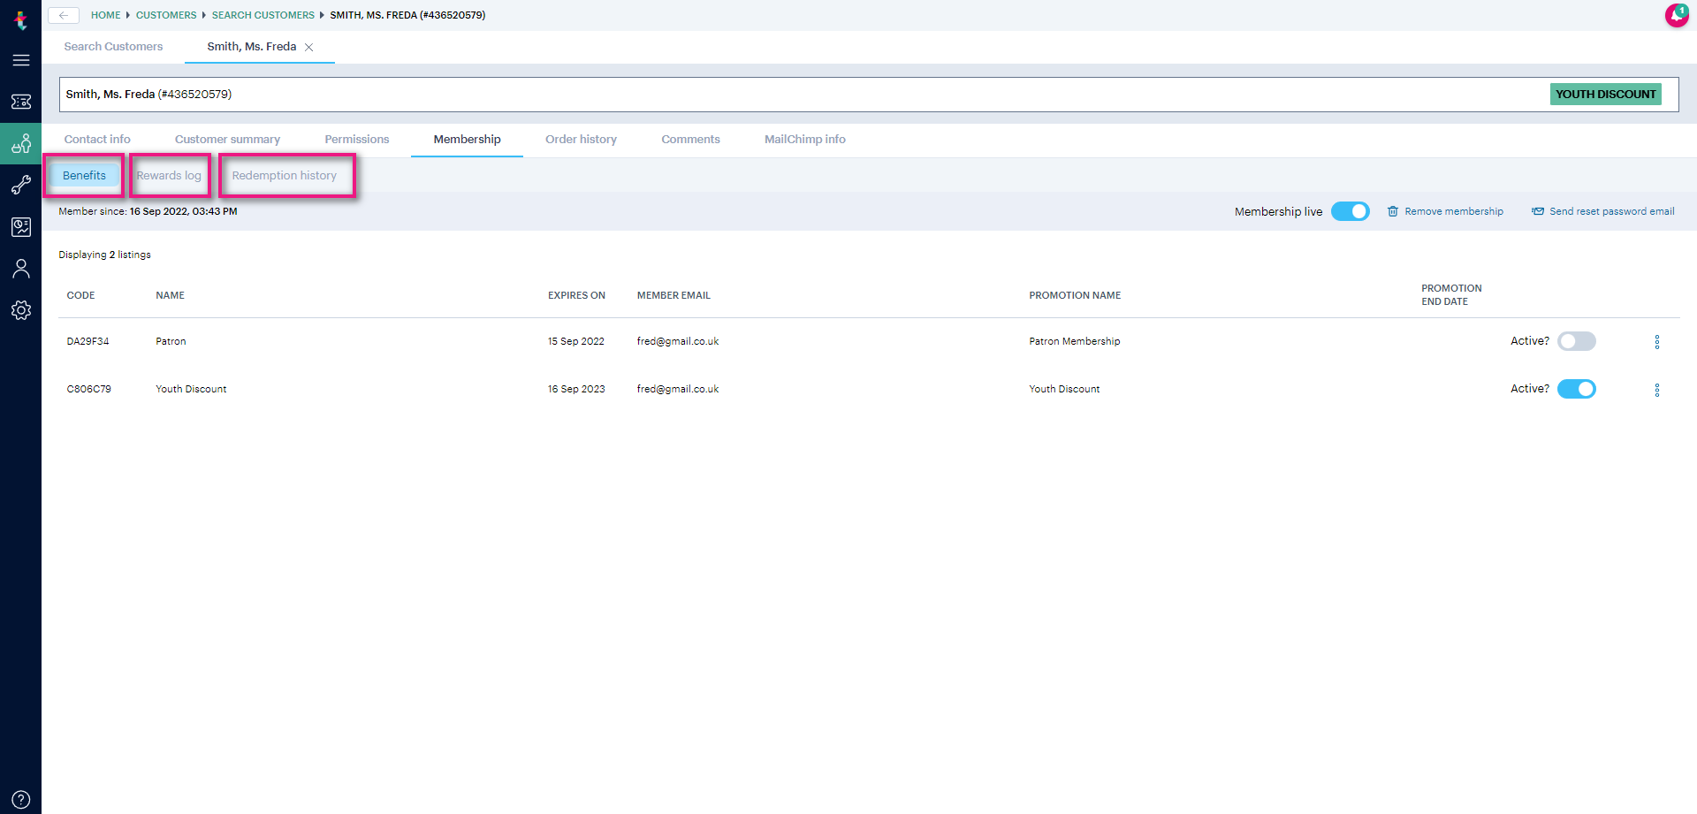Go to CUSTOMERS breadcrumb
The image size is (1697, 814).
[166, 15]
